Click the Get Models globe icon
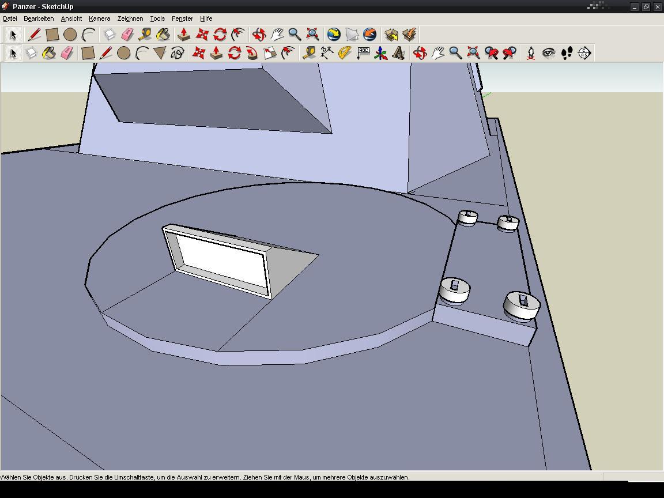This screenshot has width=664, height=498. (334, 35)
